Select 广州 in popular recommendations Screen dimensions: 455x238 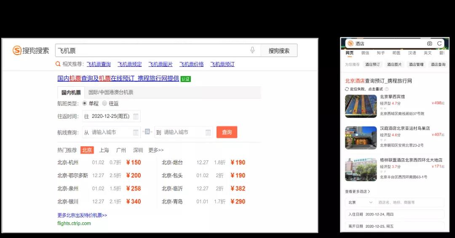click(x=121, y=150)
